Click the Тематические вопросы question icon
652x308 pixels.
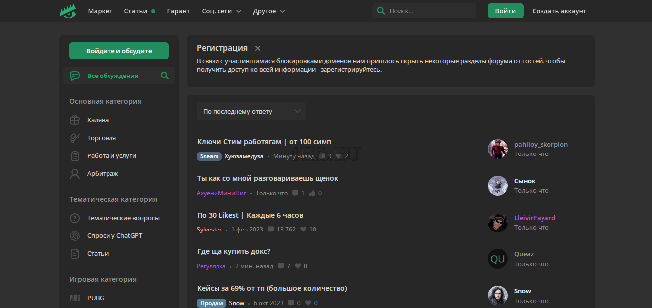click(x=75, y=218)
